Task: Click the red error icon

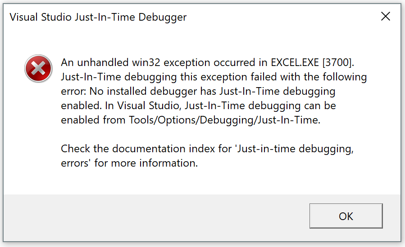Action: [x=38, y=69]
